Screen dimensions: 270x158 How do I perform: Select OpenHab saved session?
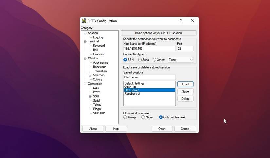tap(150, 87)
